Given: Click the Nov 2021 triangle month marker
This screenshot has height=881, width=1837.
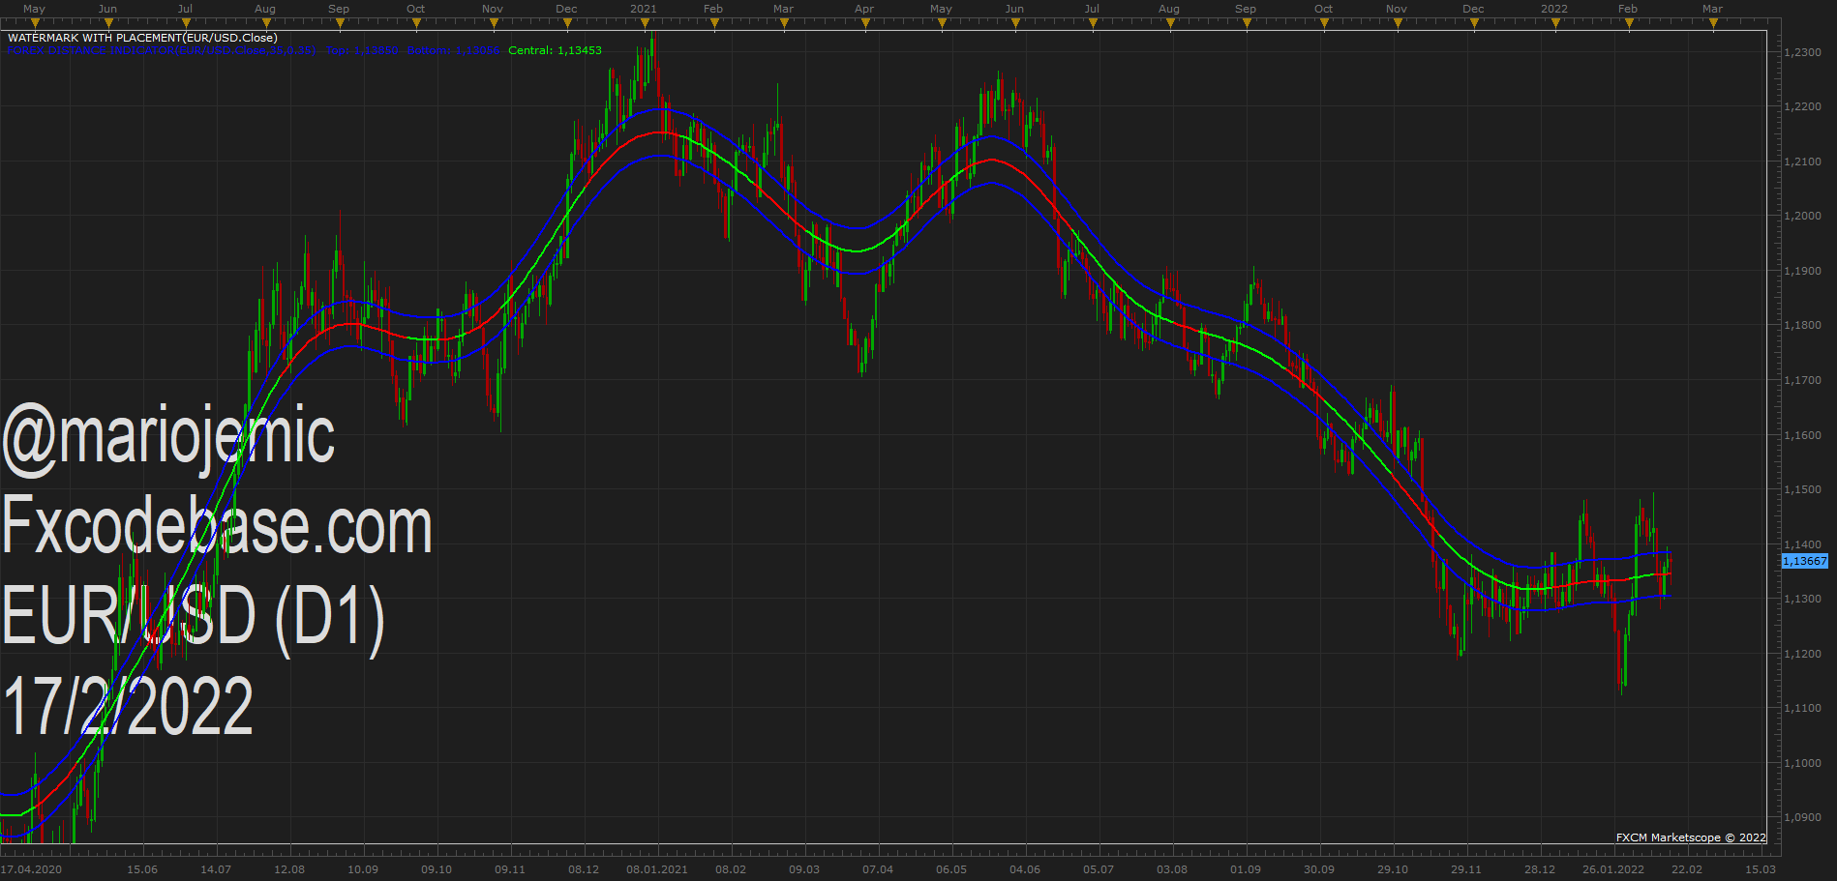Looking at the screenshot, I should coord(1398,23).
